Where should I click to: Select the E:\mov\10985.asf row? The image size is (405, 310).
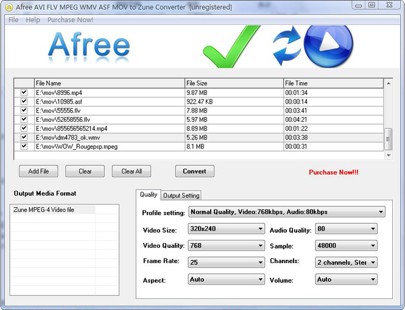coord(199,102)
